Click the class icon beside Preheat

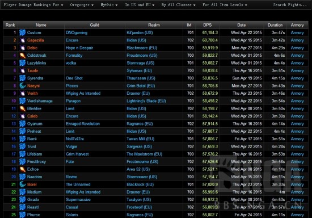23,131
